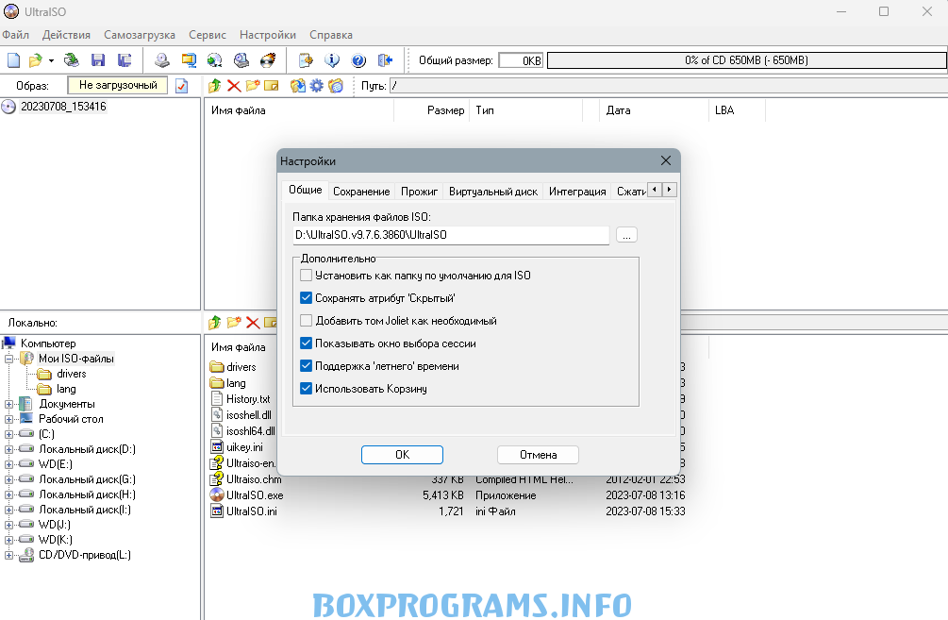Viewport: 948px width, 620px height.
Task: Switch to the Прожиг tab
Action: click(419, 192)
